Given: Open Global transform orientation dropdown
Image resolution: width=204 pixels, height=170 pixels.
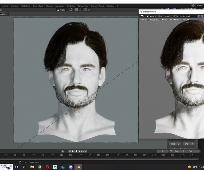Looking at the screenshot, I should point(63,10).
